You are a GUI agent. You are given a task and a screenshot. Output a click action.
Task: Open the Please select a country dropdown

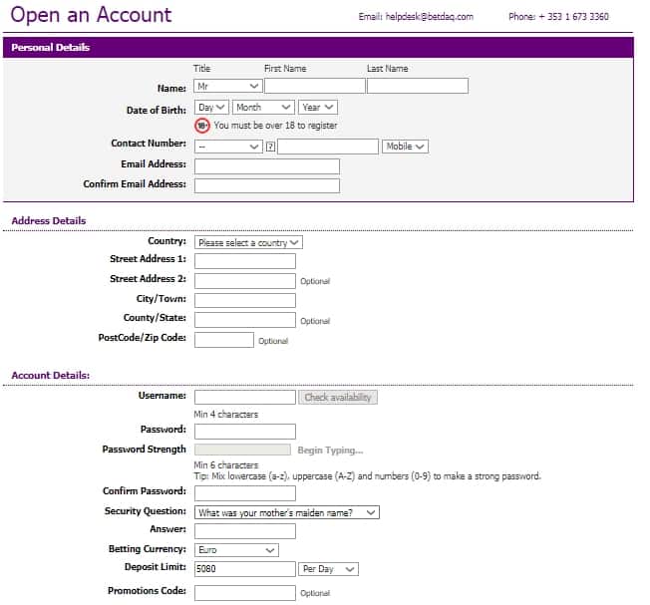248,242
